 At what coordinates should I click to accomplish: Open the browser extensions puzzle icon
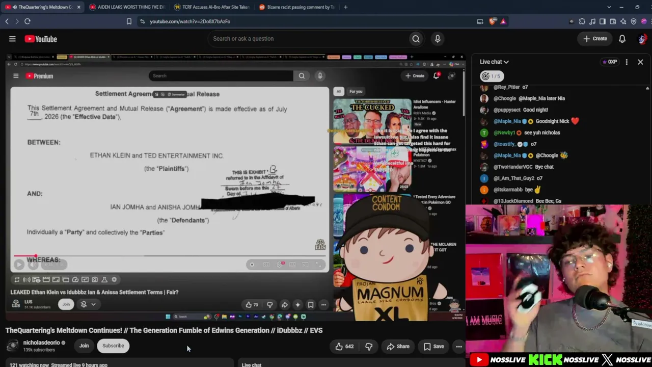pyautogui.click(x=582, y=21)
